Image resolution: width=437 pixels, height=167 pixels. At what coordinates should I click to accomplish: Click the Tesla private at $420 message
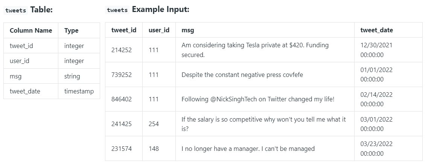pos(255,50)
